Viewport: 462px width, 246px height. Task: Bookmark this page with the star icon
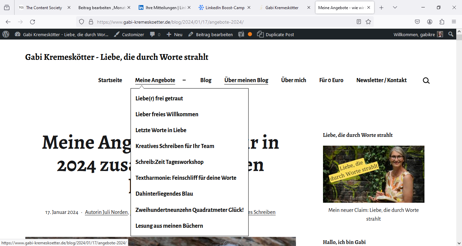point(368,22)
